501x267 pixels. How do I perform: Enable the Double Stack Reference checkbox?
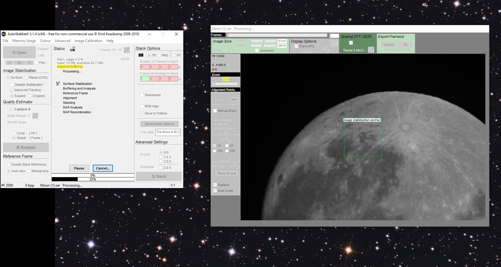coord(9,164)
